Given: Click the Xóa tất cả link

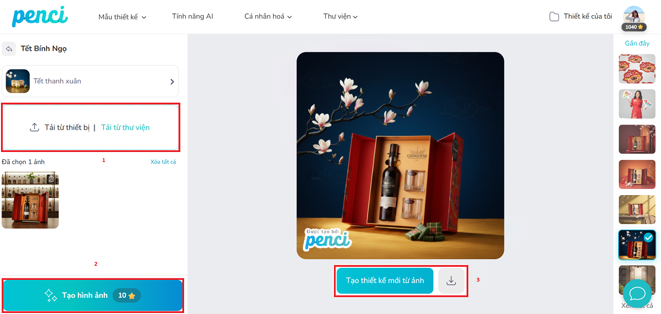Looking at the screenshot, I should pos(163,162).
